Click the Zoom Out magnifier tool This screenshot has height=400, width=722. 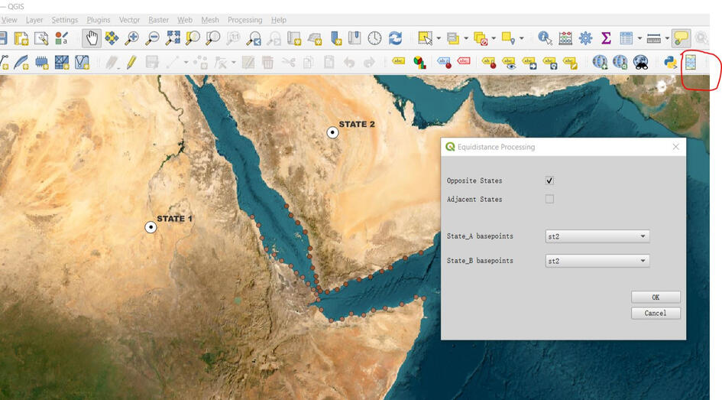point(152,38)
